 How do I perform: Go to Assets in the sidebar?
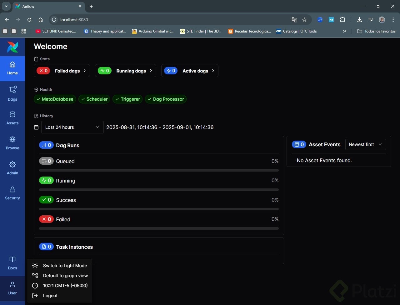(x=12, y=118)
